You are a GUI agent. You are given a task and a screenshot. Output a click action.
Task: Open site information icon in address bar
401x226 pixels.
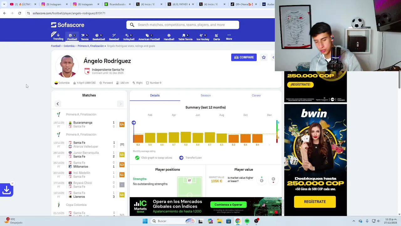click(29, 13)
